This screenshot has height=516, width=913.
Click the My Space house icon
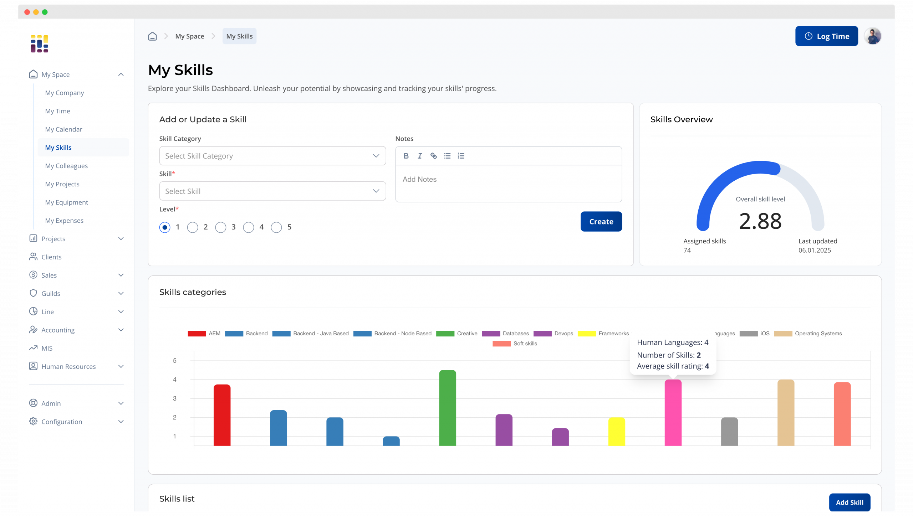coord(33,74)
